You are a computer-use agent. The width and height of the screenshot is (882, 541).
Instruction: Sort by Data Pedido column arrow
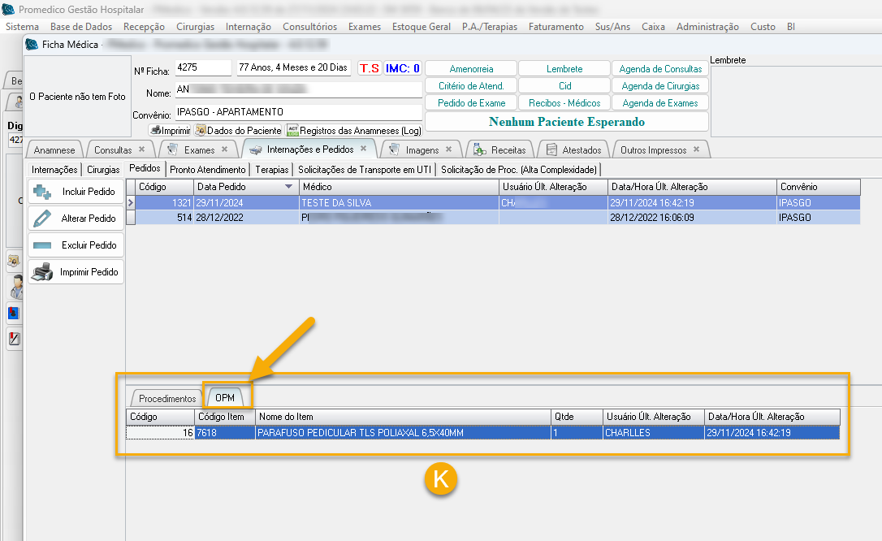coord(288,187)
